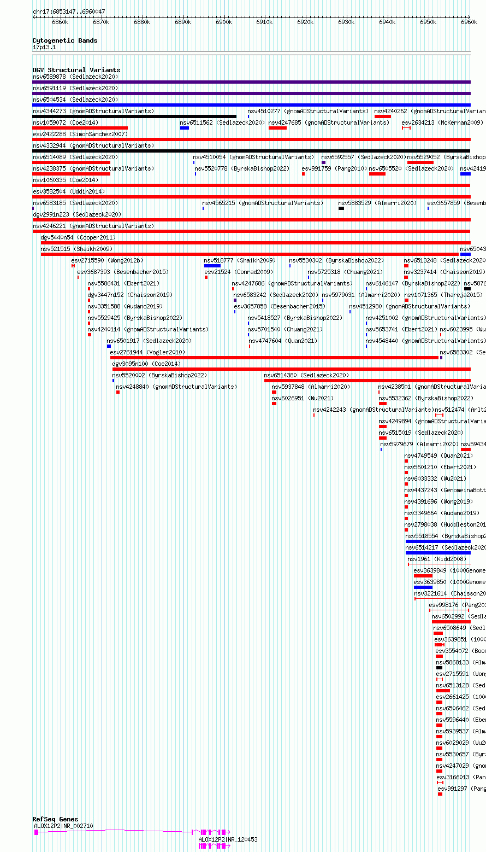Open variant nsv4240262 label

coord(430,111)
